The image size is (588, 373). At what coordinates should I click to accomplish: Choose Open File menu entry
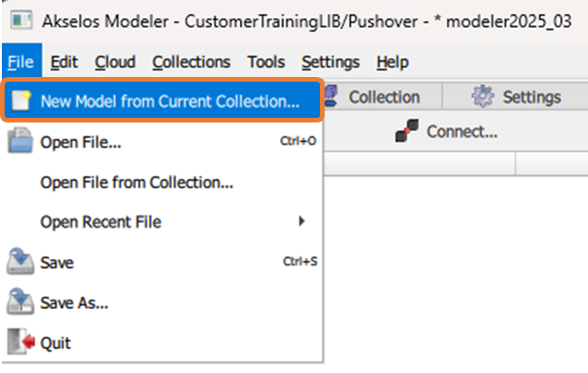[x=162, y=142]
